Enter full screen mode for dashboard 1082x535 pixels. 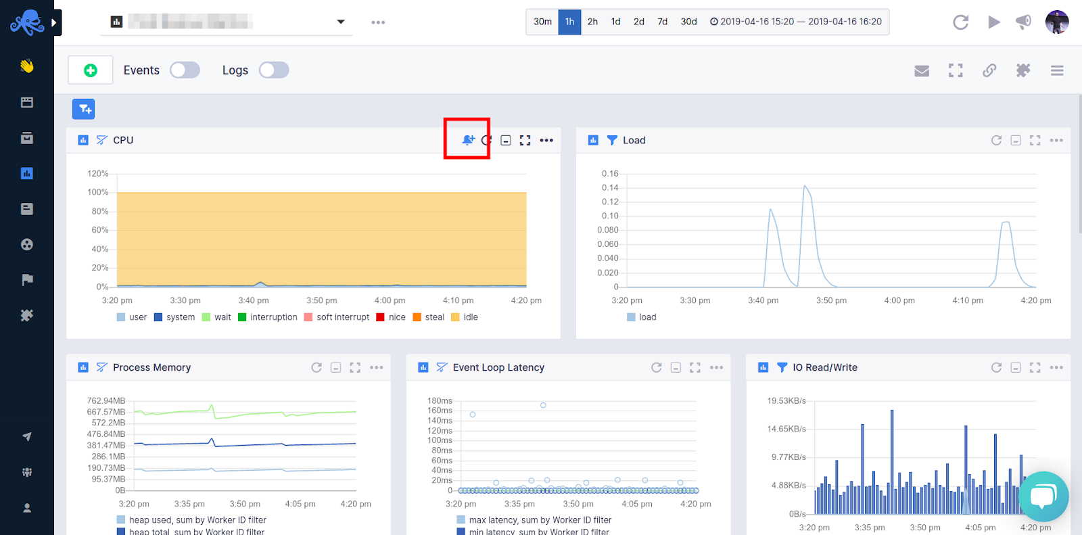[x=956, y=70]
